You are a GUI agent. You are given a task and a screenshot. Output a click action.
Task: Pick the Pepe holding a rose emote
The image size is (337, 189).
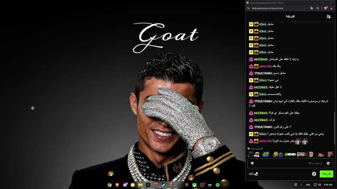tap(281, 154)
